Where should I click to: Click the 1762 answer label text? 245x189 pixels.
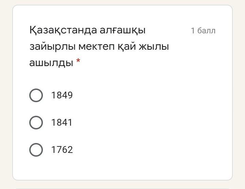tap(62, 150)
